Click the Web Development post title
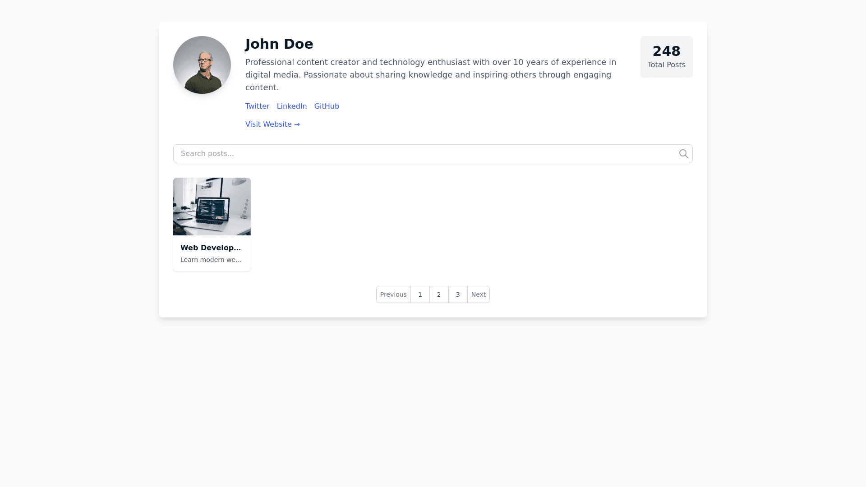Screen dimensions: 866x487 211,248
